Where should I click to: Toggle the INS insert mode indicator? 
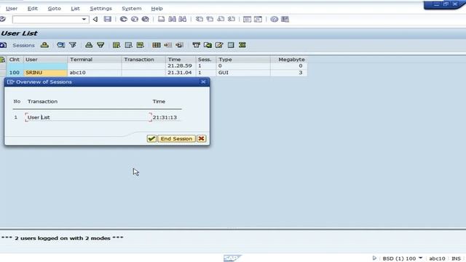coord(456,258)
